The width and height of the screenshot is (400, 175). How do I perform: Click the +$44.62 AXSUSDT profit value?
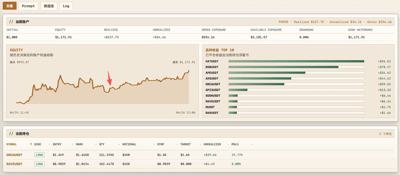(x=384, y=79)
